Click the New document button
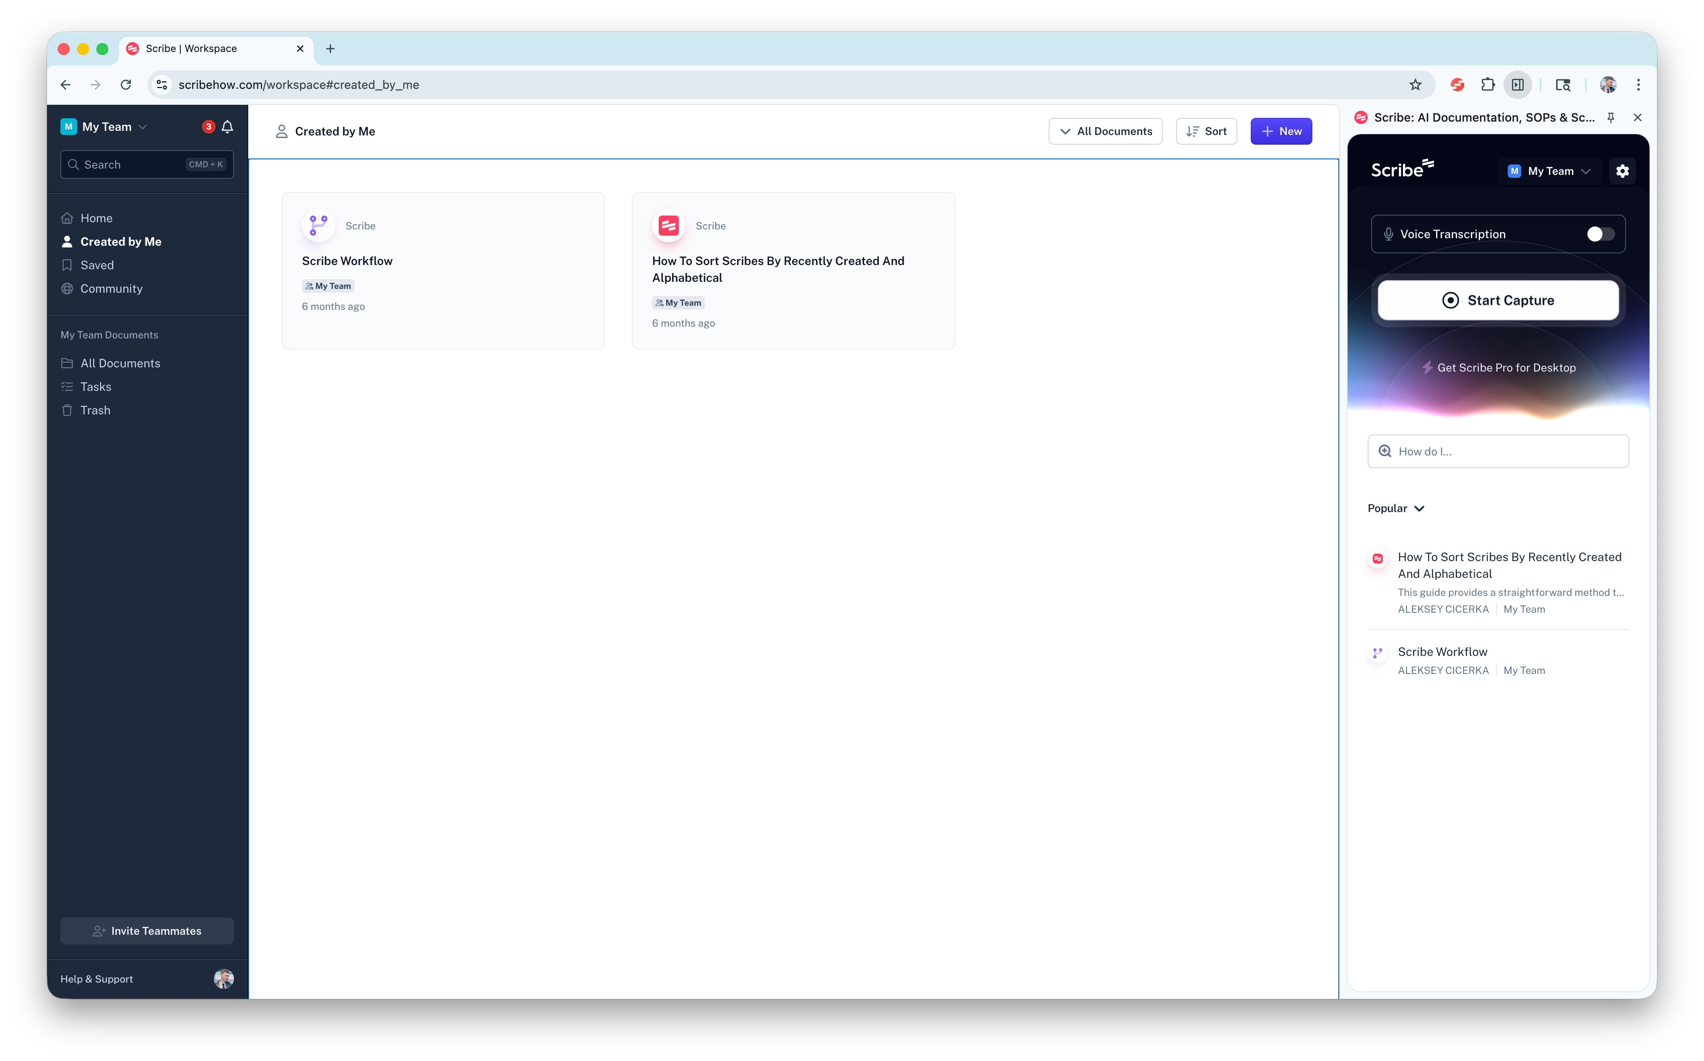 1280,131
